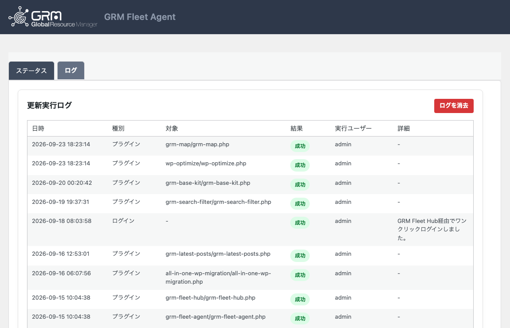Switch to the ステータス tab

(x=31, y=70)
